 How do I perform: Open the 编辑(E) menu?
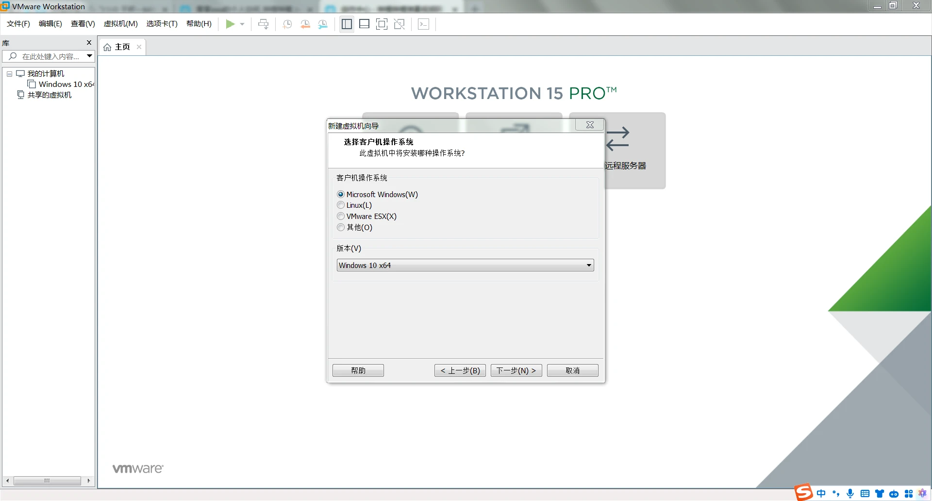pos(50,24)
